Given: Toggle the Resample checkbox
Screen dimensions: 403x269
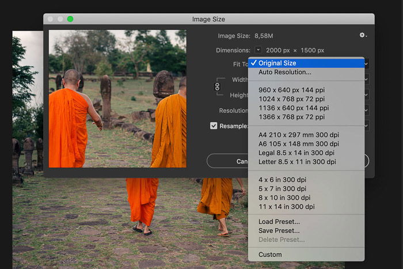Looking at the screenshot, I should click(214, 126).
